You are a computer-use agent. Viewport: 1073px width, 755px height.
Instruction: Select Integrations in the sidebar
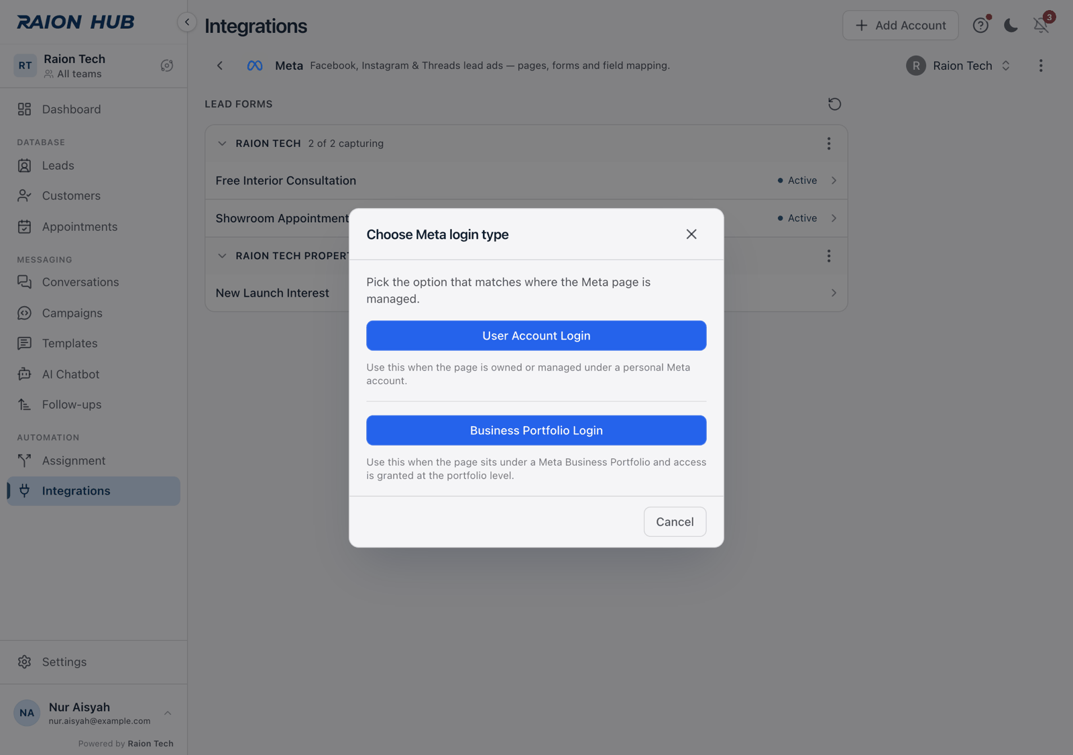pyautogui.click(x=93, y=491)
